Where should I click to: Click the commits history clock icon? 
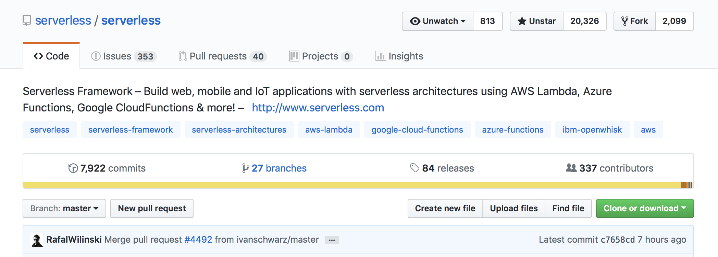[73, 168]
